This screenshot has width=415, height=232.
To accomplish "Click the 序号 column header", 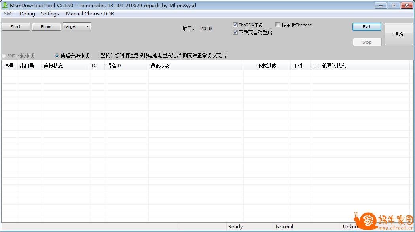I will 9,66.
